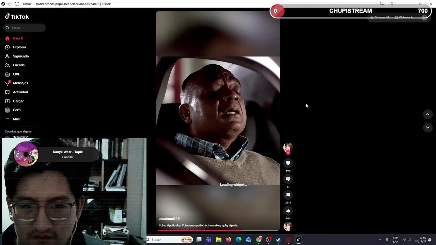Go to previous video up chevron
The height and width of the screenshot is (245, 436).
click(428, 114)
